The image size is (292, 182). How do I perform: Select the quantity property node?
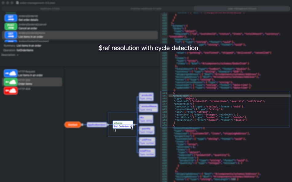click(x=147, y=130)
